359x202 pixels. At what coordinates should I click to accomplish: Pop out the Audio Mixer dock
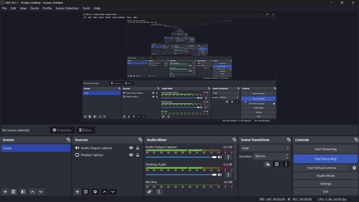(x=235, y=140)
